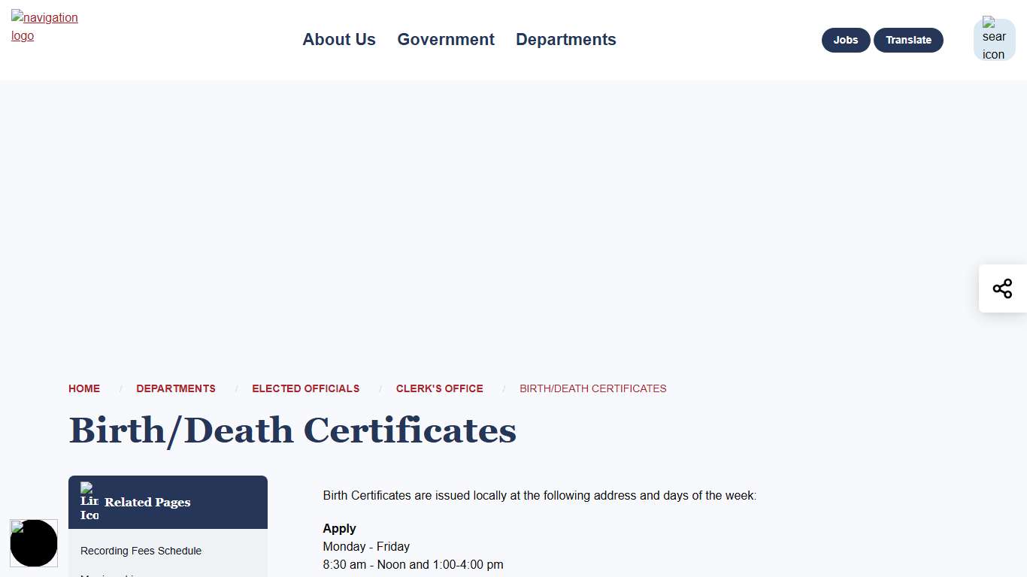Image resolution: width=1027 pixels, height=577 pixels.
Task: Open the Clerk's Office breadcrumb link
Action: (439, 388)
